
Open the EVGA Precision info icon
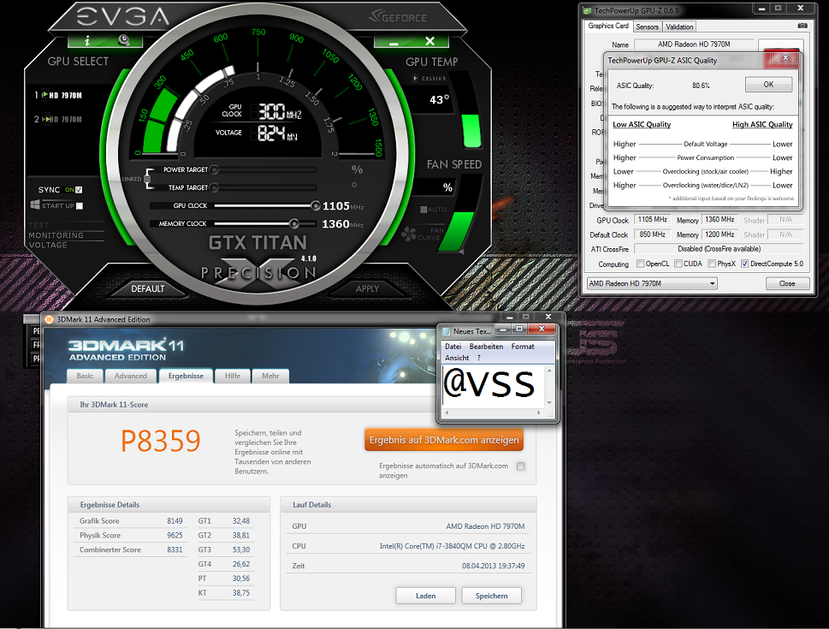point(87,41)
